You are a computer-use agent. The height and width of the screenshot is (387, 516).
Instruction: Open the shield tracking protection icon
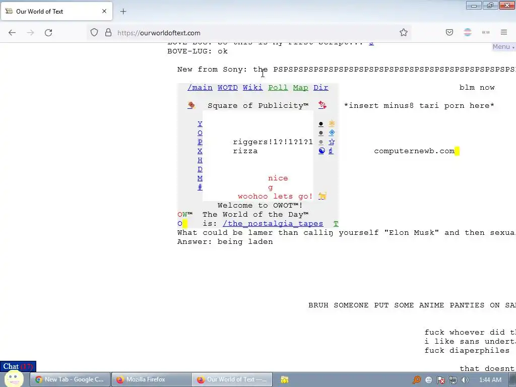[x=94, y=33]
